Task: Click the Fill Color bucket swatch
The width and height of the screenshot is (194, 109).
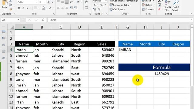Action: click(44, 8)
